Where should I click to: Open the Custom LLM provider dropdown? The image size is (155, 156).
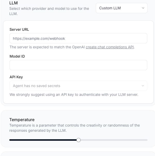click(x=121, y=8)
